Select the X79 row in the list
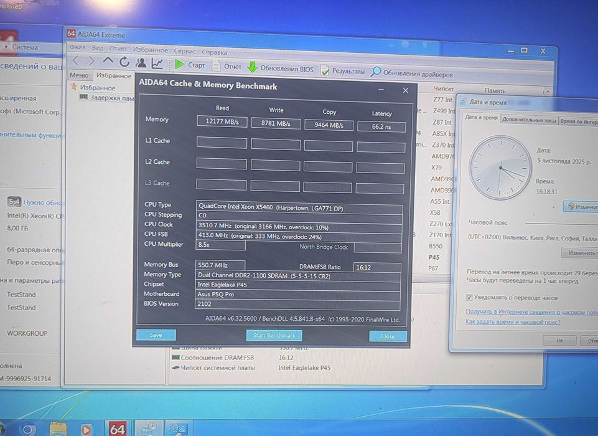Viewport: 598px width, 436px height. pos(436,168)
